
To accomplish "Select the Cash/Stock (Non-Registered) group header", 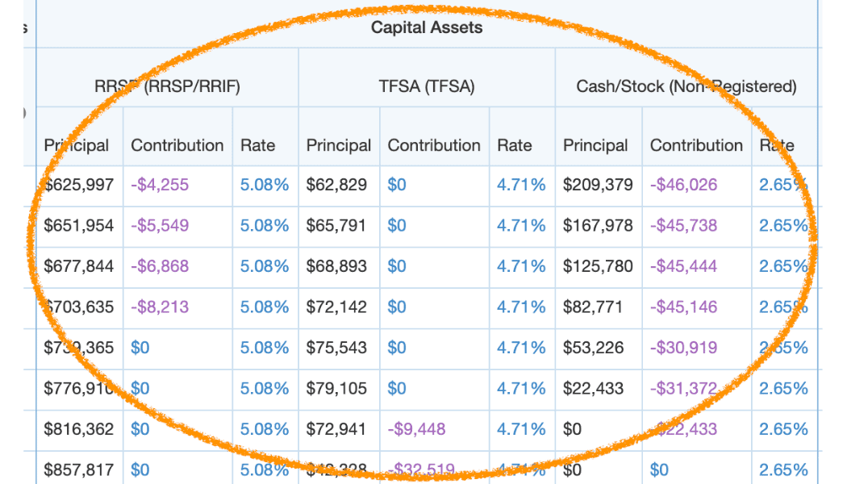I will point(686,86).
